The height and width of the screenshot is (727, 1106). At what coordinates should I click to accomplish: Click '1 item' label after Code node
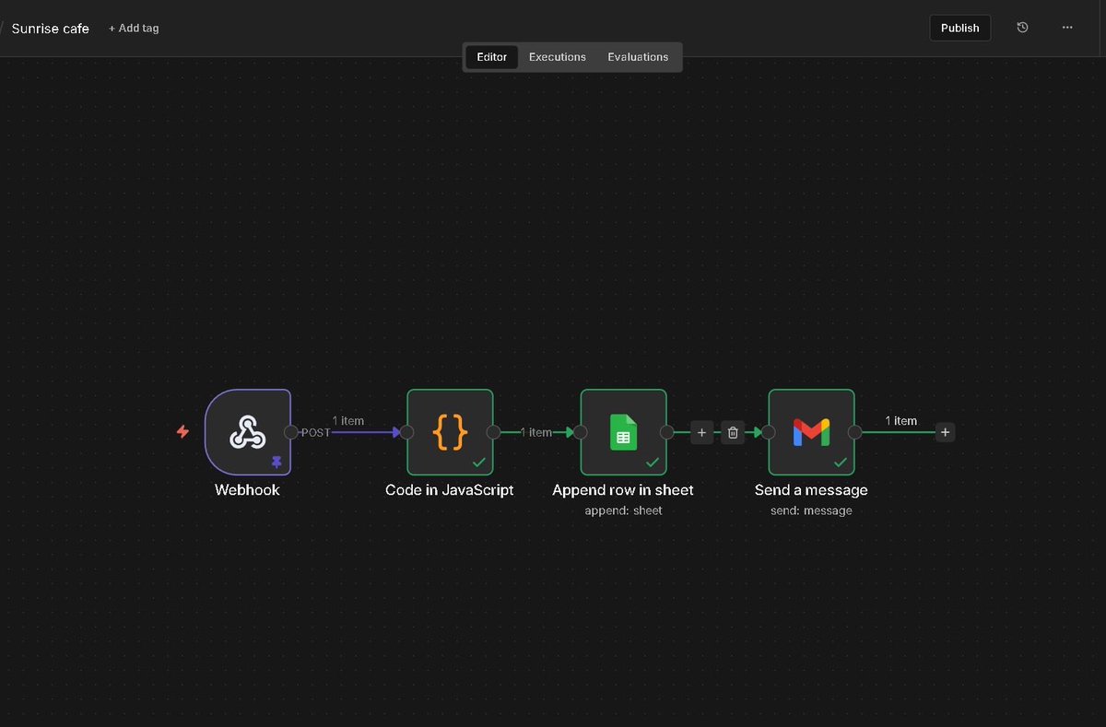536,433
